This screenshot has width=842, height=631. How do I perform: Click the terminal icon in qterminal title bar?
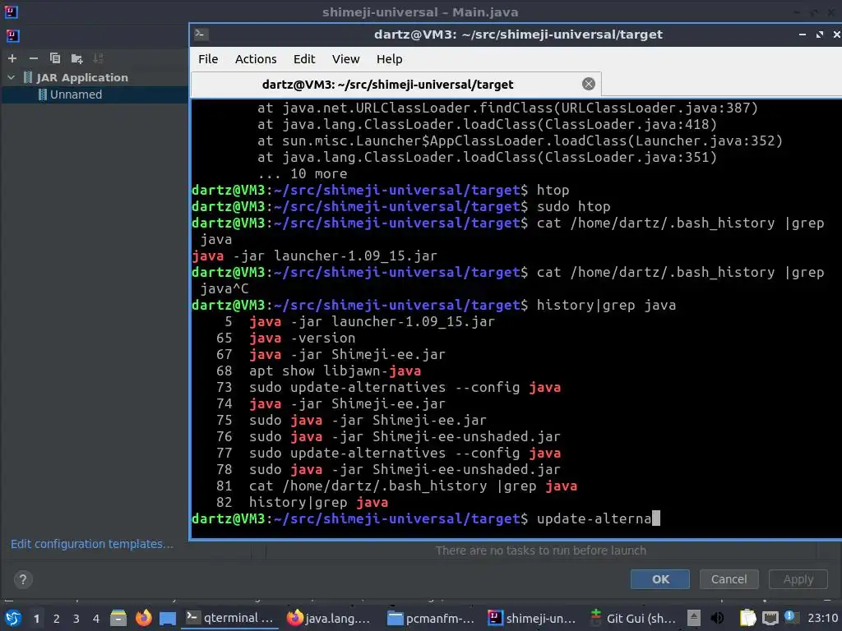tap(201, 35)
